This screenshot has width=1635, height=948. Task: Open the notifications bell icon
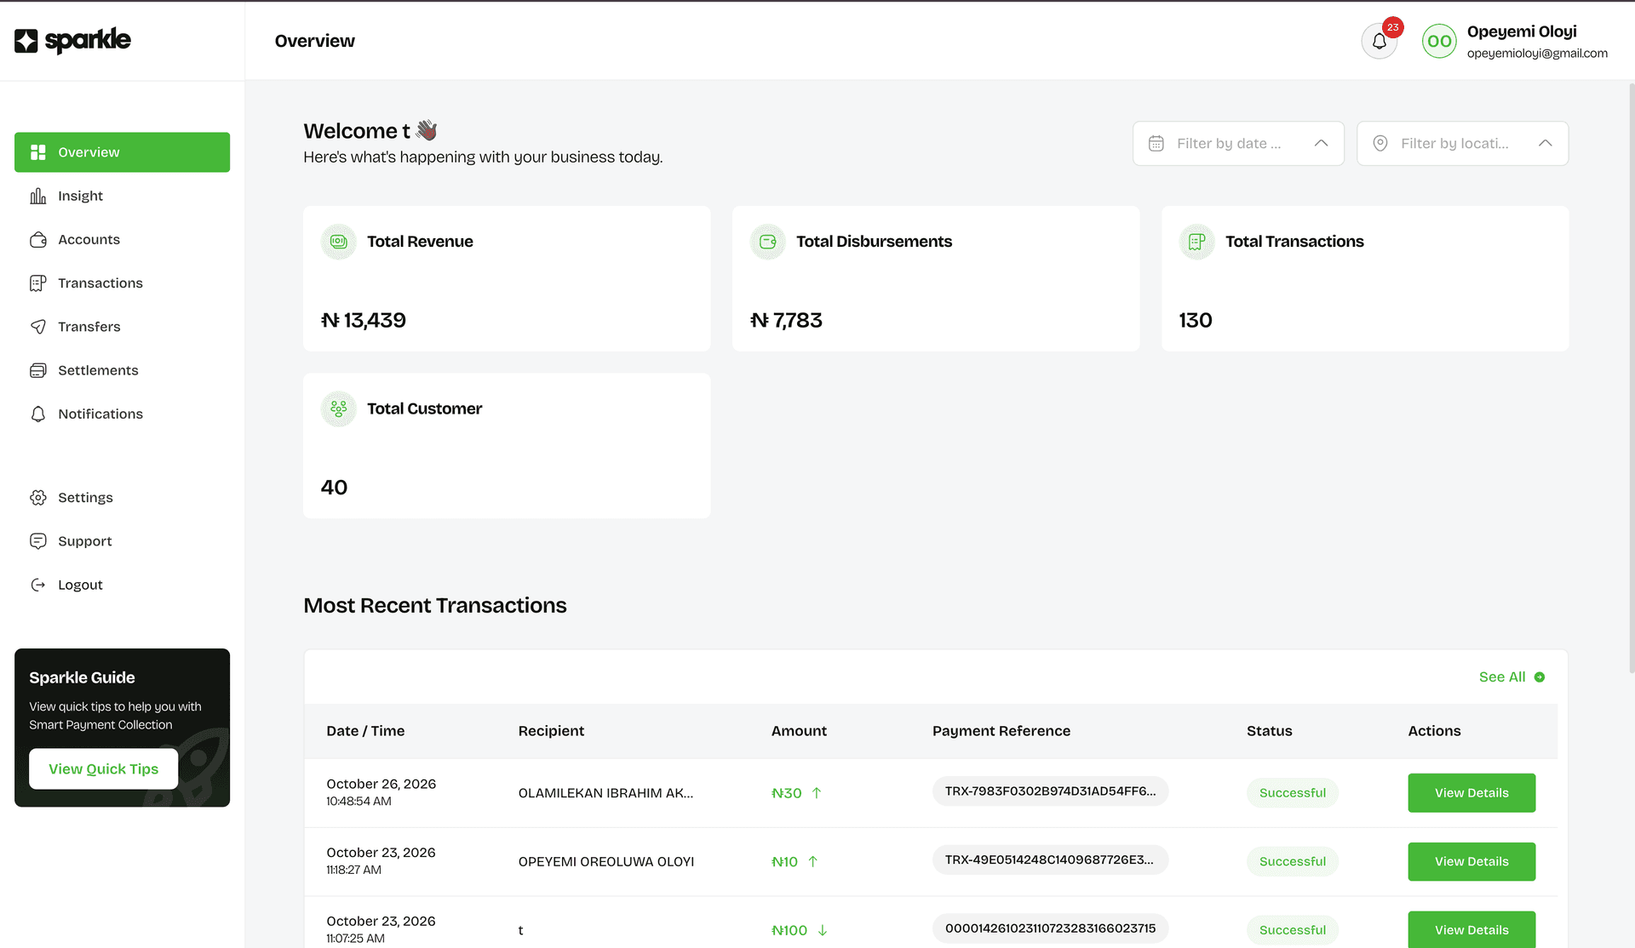[1379, 41]
